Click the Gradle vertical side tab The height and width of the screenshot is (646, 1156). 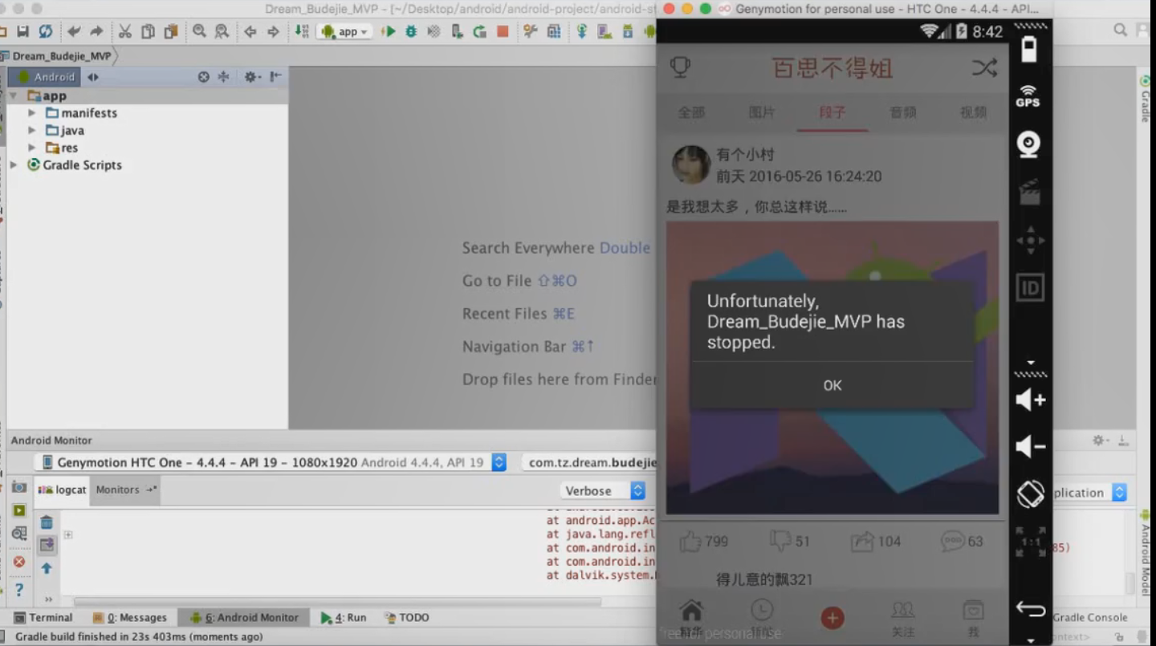click(1146, 98)
